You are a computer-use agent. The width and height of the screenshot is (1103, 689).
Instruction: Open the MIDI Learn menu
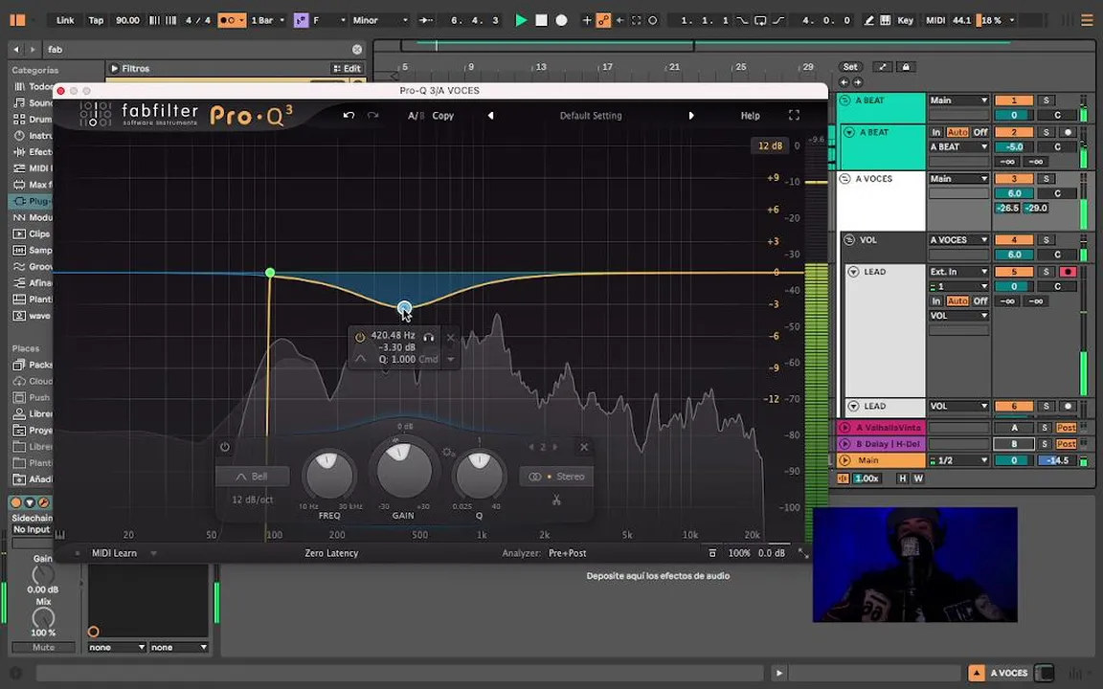tap(115, 553)
